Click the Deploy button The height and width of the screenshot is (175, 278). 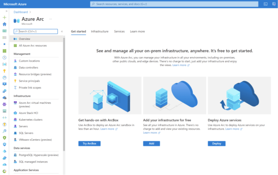coord(217,143)
